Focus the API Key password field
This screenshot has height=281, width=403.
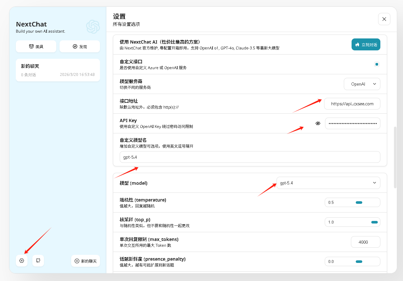(x=352, y=123)
